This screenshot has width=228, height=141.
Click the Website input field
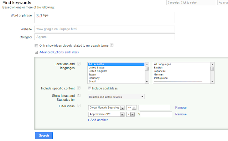104,29
